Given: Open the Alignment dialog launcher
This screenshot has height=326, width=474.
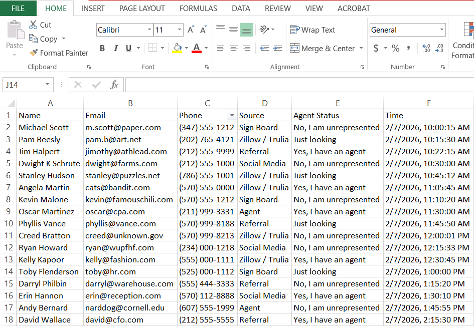Looking at the screenshot, I should click(362, 67).
